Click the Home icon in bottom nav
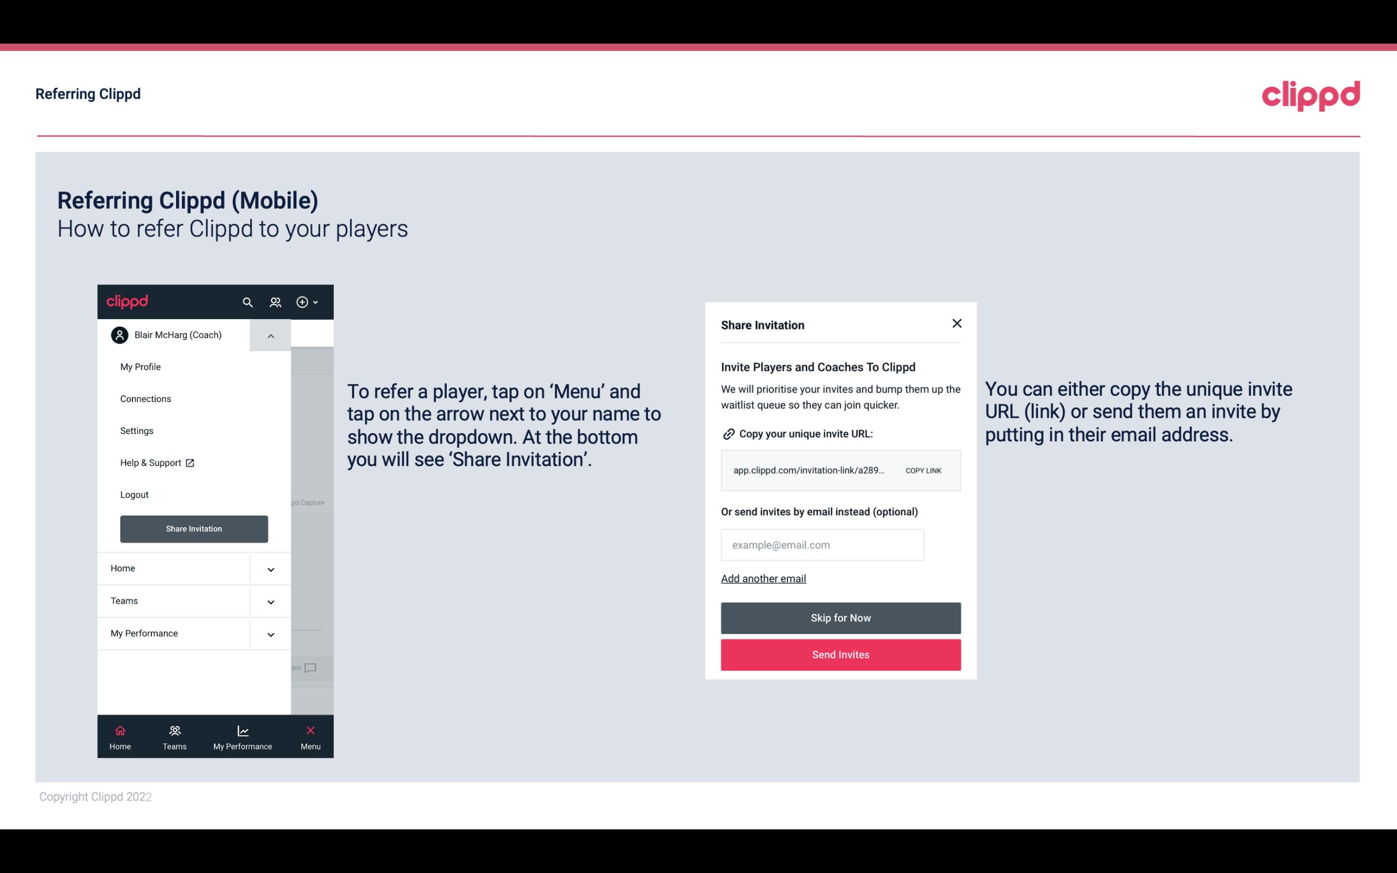This screenshot has width=1397, height=873. (x=119, y=730)
